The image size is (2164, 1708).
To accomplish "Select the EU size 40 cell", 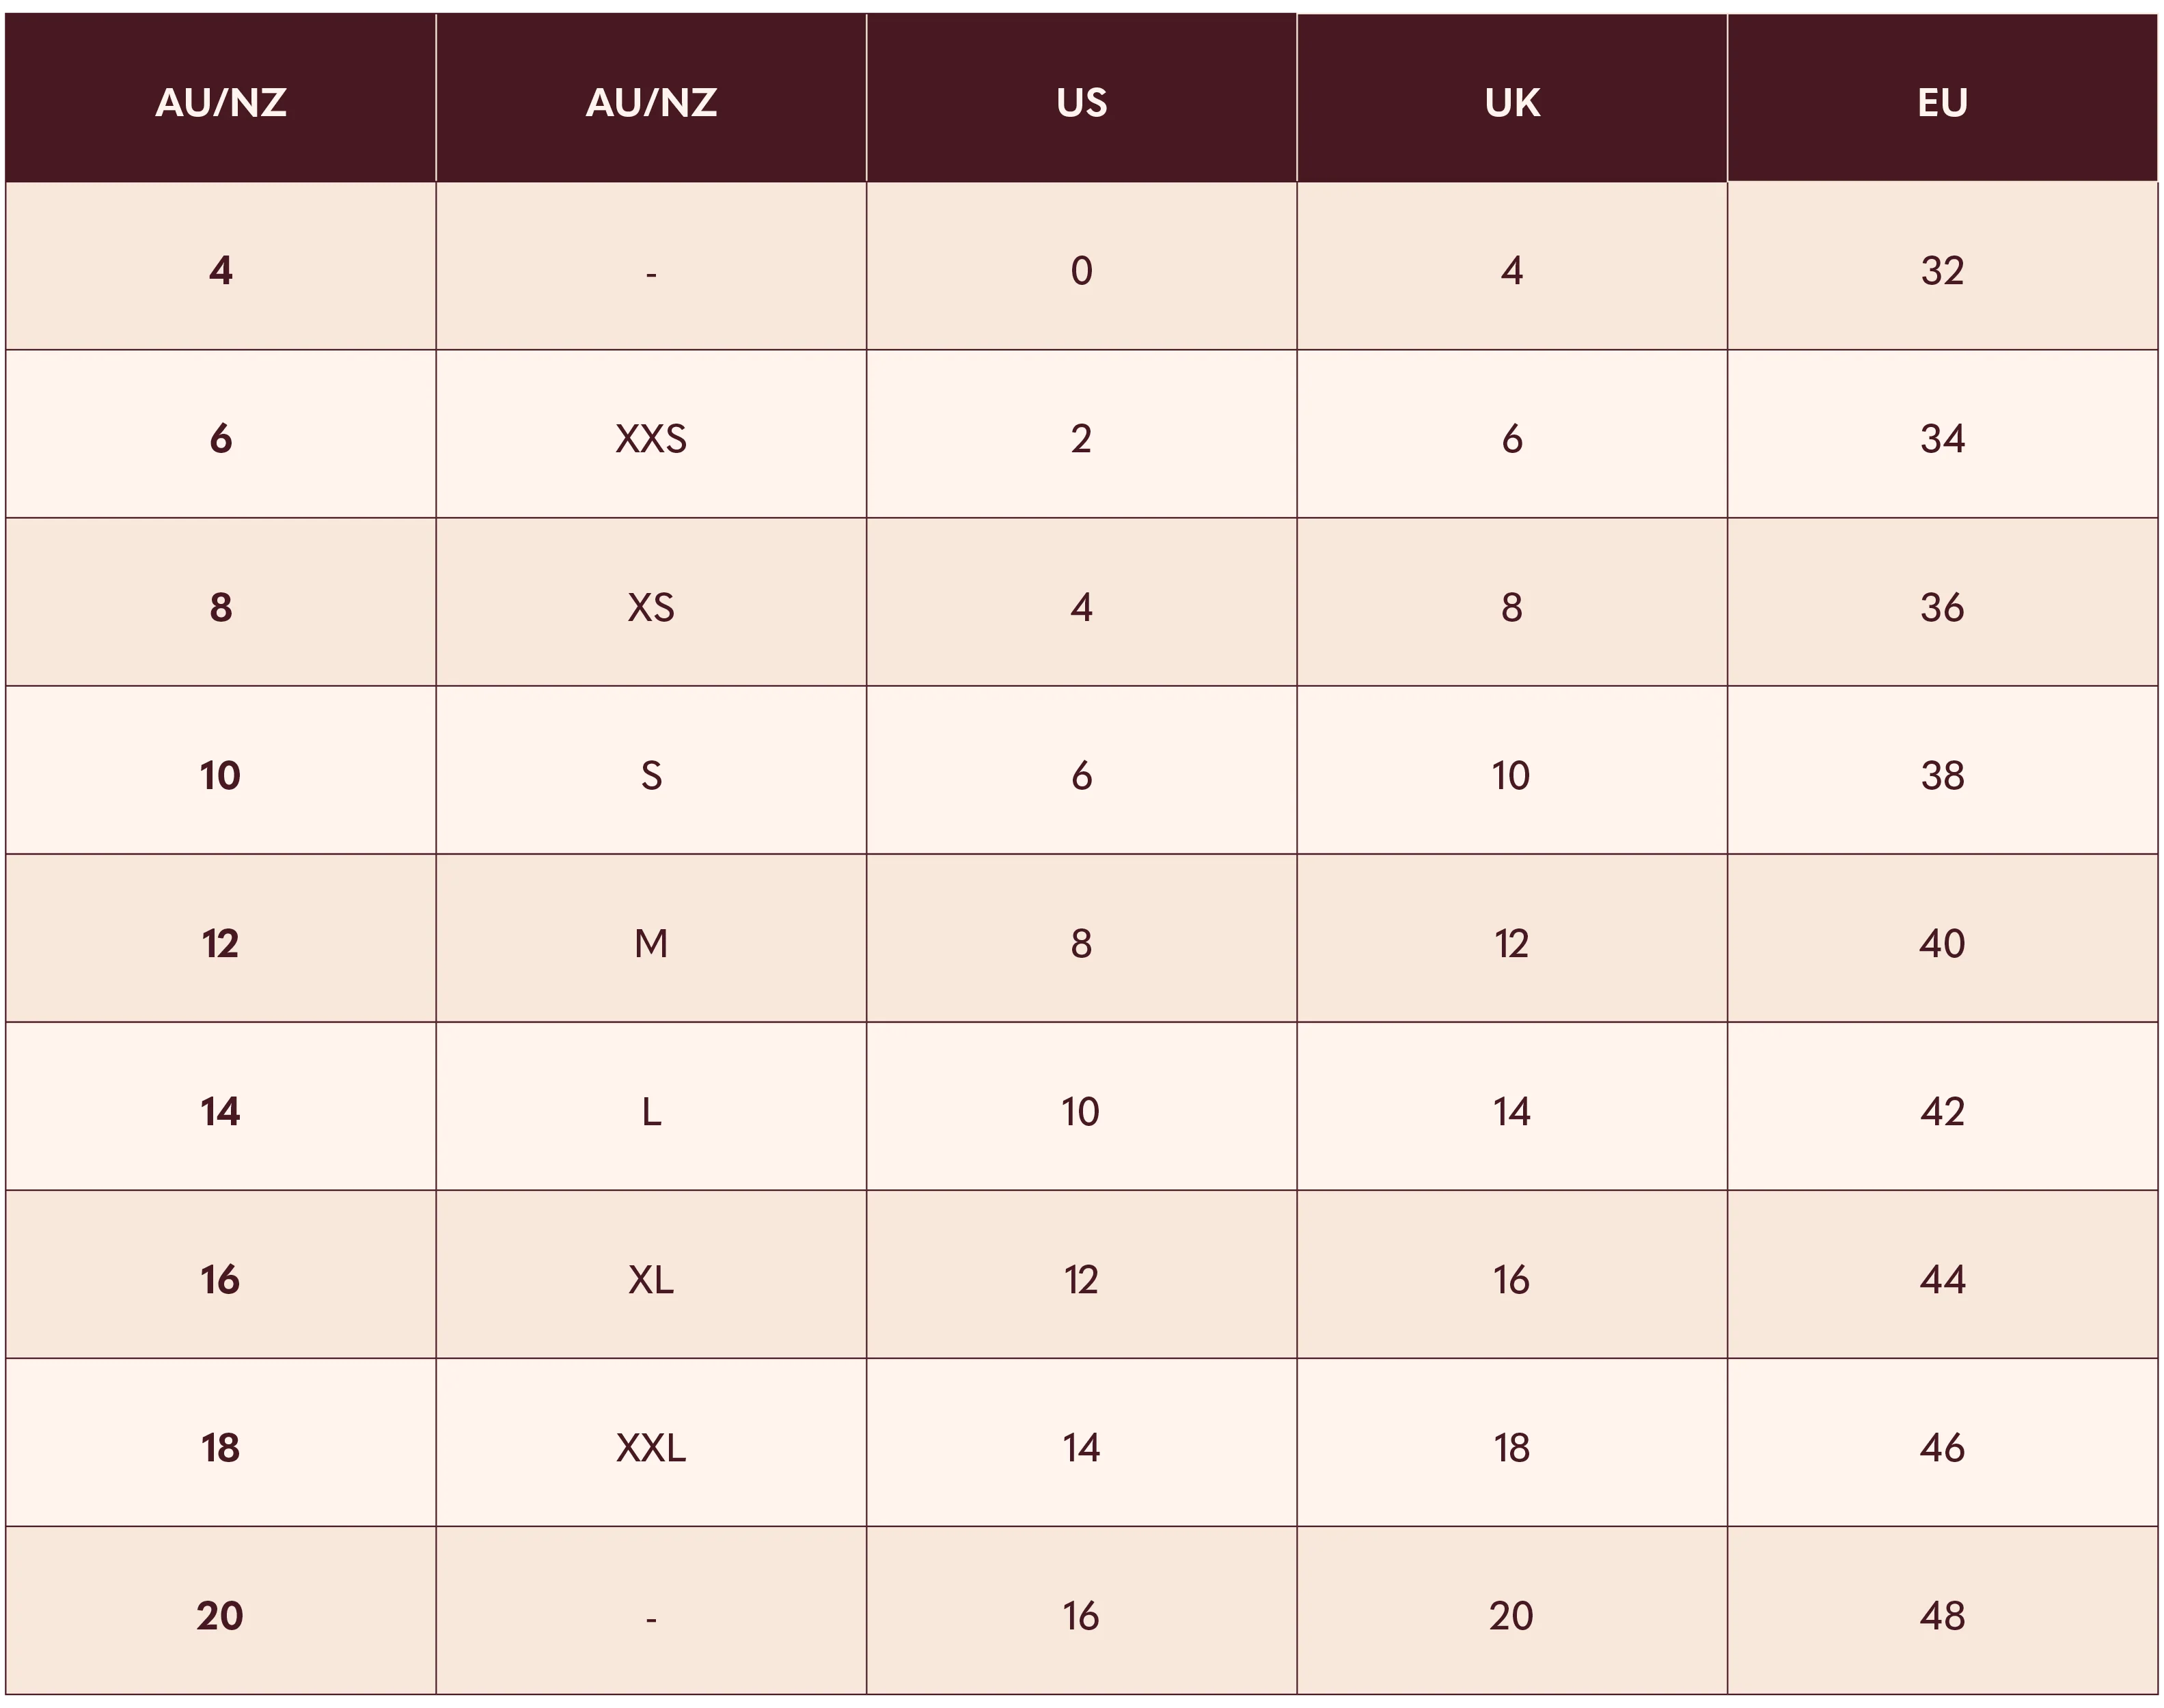I will pyautogui.click(x=1942, y=943).
